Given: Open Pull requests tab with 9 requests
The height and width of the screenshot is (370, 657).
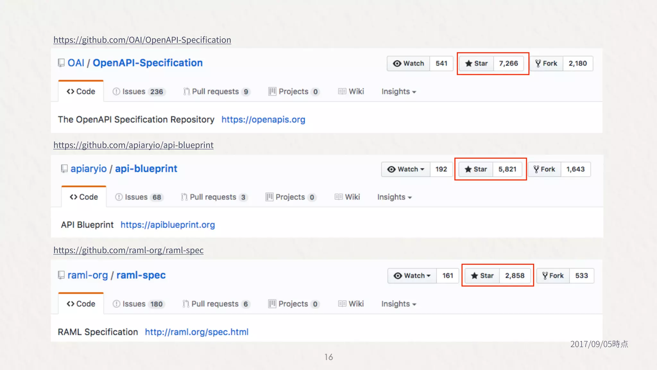Looking at the screenshot, I should click(216, 92).
